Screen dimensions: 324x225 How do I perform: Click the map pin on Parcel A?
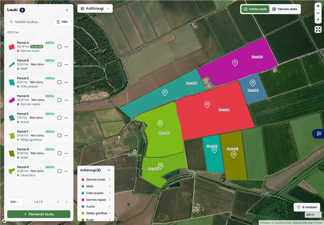pos(207,104)
